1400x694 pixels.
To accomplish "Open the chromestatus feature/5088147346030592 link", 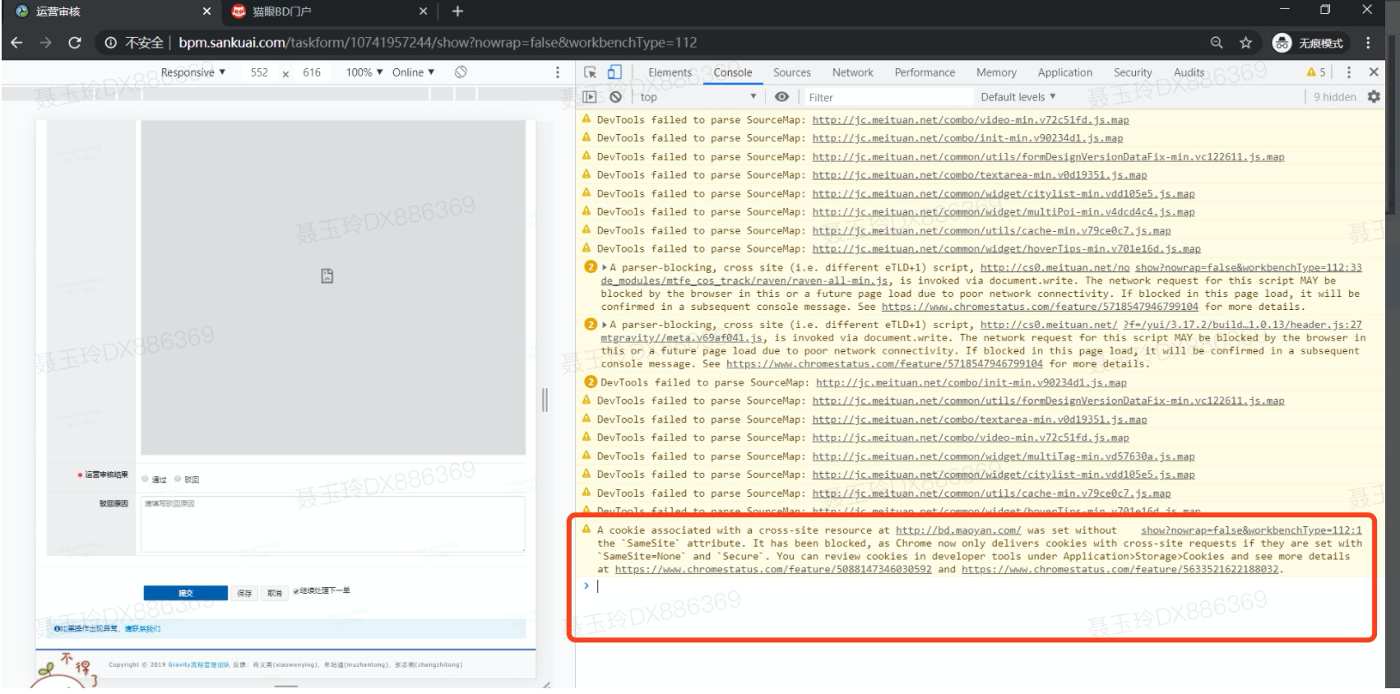I will [773, 569].
